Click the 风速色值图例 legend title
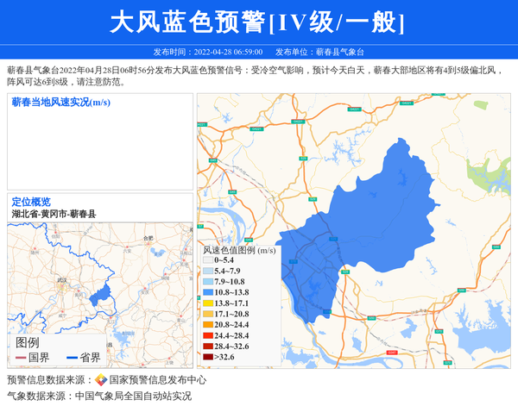Screen dimensions: 518x406 (x=239, y=250)
